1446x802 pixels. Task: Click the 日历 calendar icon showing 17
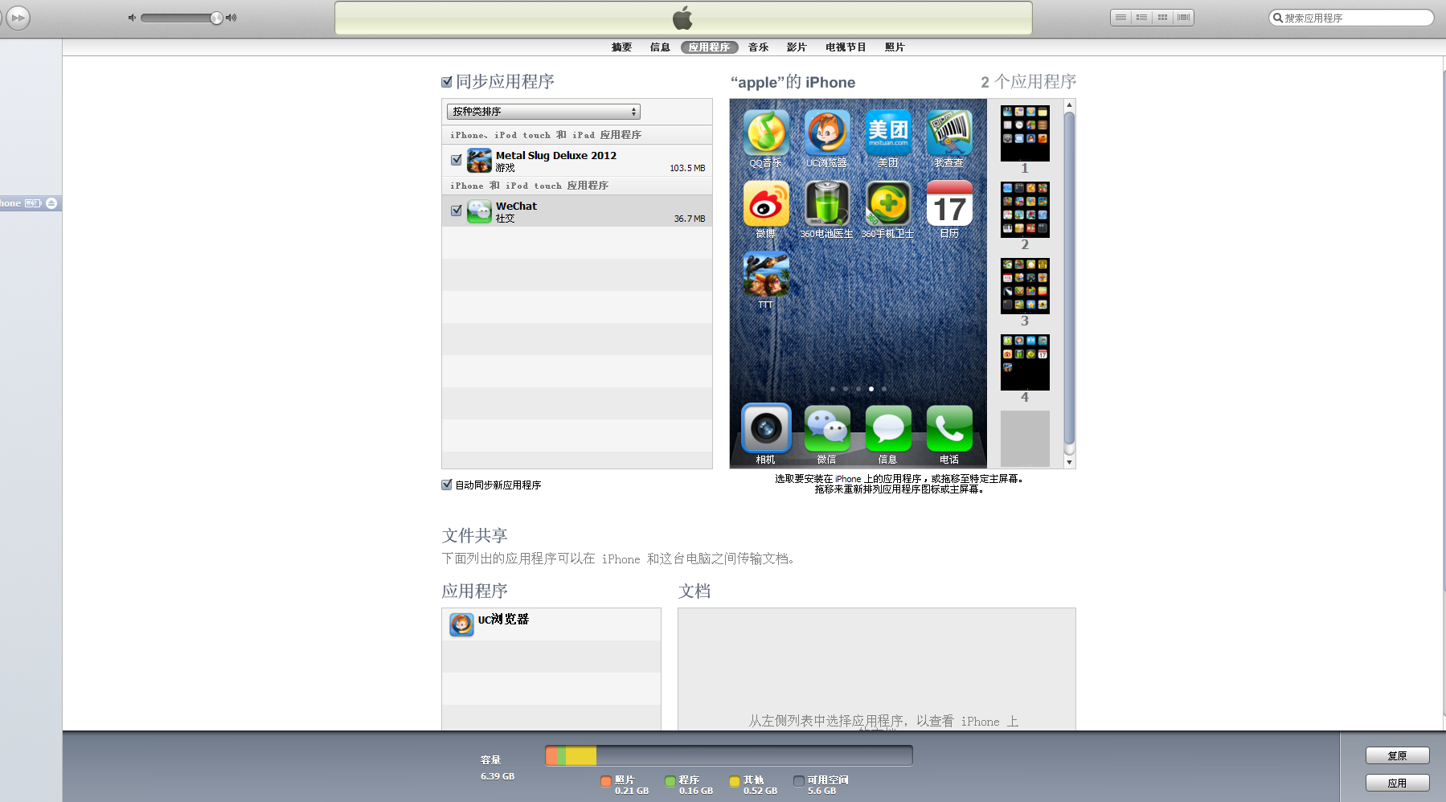948,205
